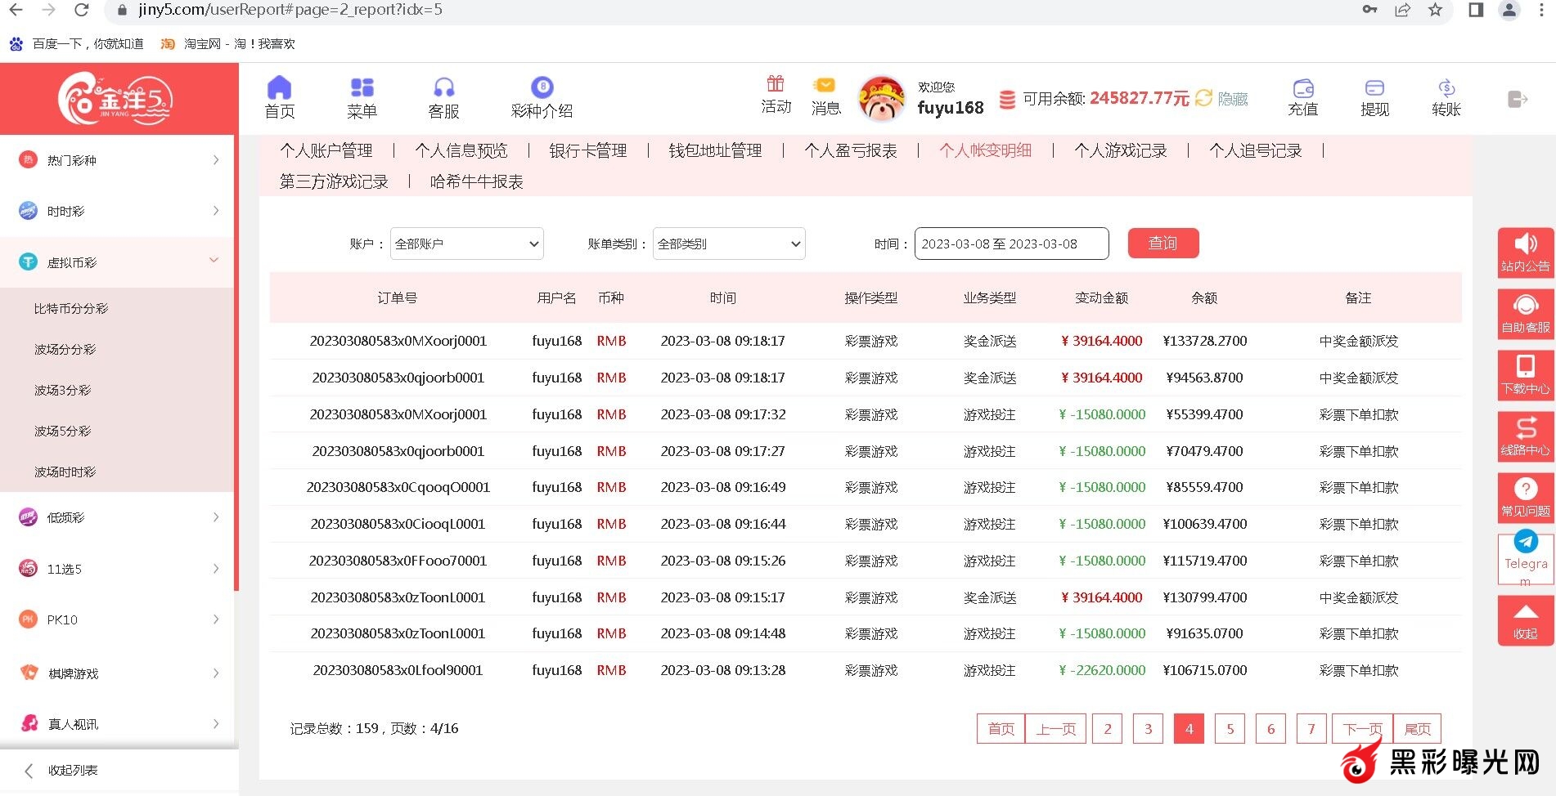Image resolution: width=1556 pixels, height=796 pixels.
Task: Click the logout icon at top right
Action: (1518, 99)
